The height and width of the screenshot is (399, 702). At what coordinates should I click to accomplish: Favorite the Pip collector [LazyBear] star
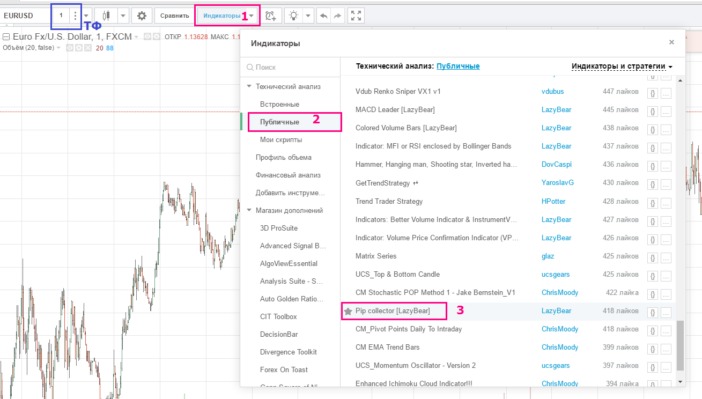coord(348,311)
